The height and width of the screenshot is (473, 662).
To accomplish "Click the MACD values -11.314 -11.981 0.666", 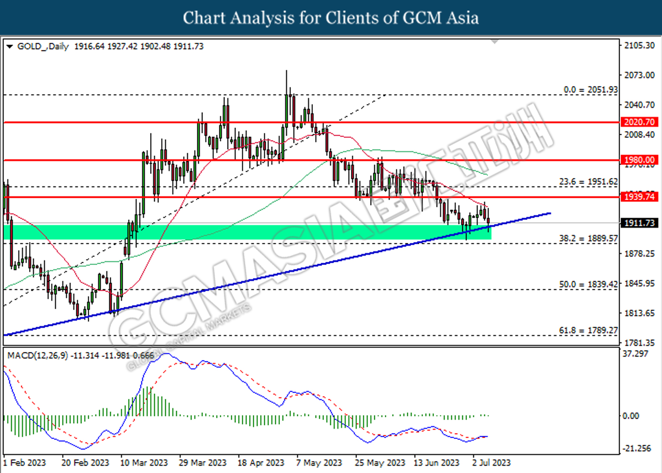I will 113,356.
